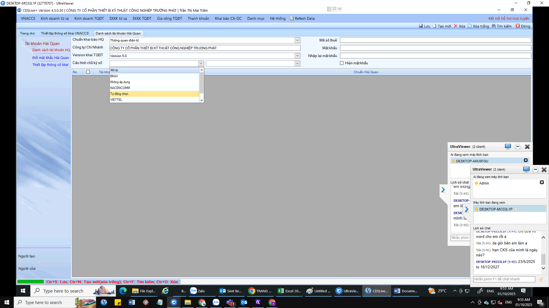The image size is (549, 308).
Task: Switch to the Trang chủ tab
Action: point(27,33)
